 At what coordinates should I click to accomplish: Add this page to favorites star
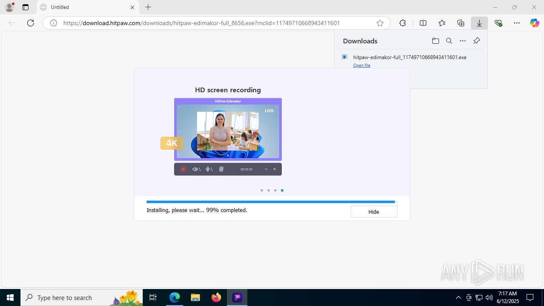click(x=380, y=23)
